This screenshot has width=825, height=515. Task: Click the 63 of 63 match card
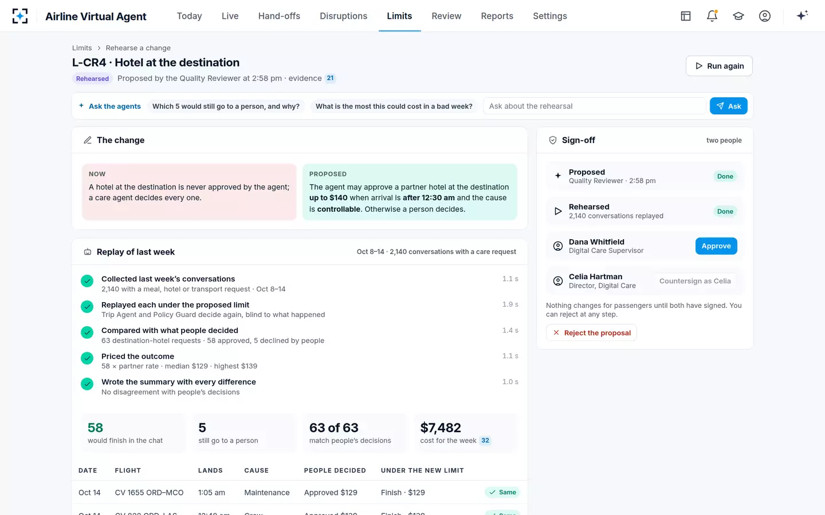click(x=355, y=433)
